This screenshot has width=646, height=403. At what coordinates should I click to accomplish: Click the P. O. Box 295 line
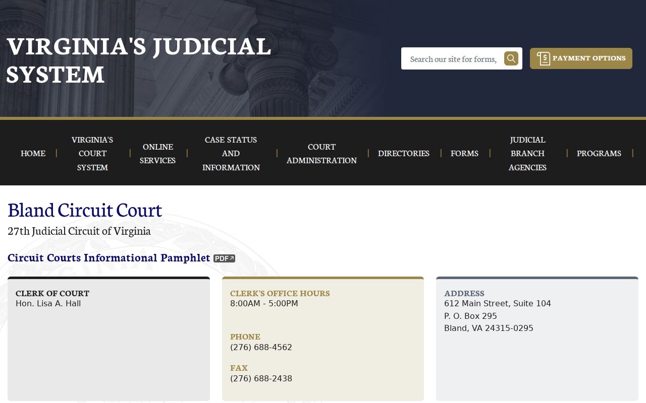470,316
